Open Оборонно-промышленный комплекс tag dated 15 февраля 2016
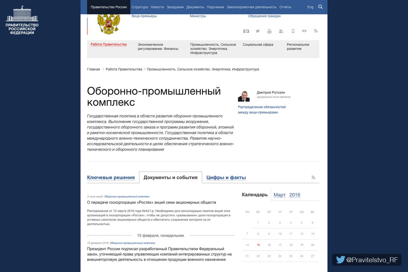The height and width of the screenshot is (272, 408). tap(133, 243)
